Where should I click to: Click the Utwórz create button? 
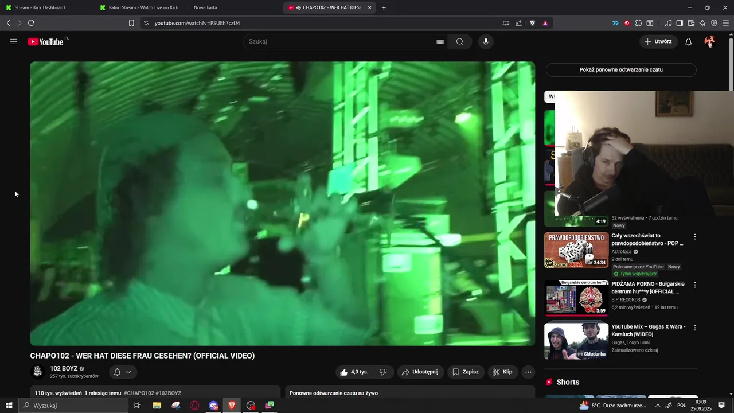[658, 42]
